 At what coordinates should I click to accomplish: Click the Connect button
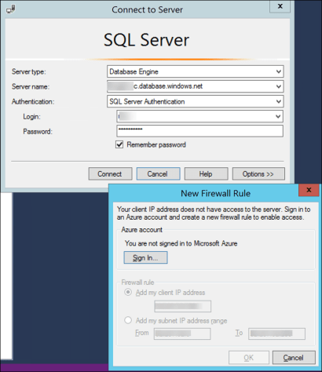point(110,174)
